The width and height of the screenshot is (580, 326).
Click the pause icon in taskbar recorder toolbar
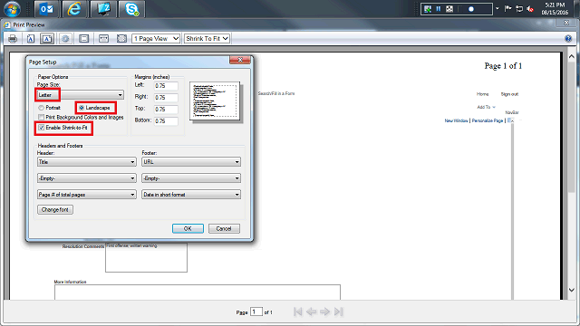439,8
